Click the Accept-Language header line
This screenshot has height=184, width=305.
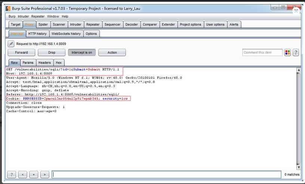(61, 86)
